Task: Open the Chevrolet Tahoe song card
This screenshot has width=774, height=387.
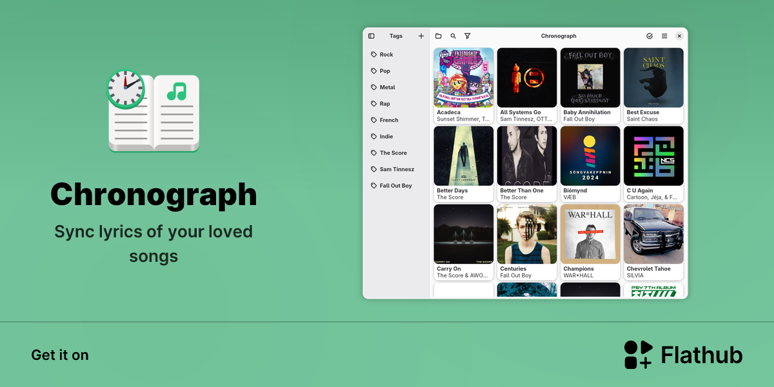Action: click(653, 242)
